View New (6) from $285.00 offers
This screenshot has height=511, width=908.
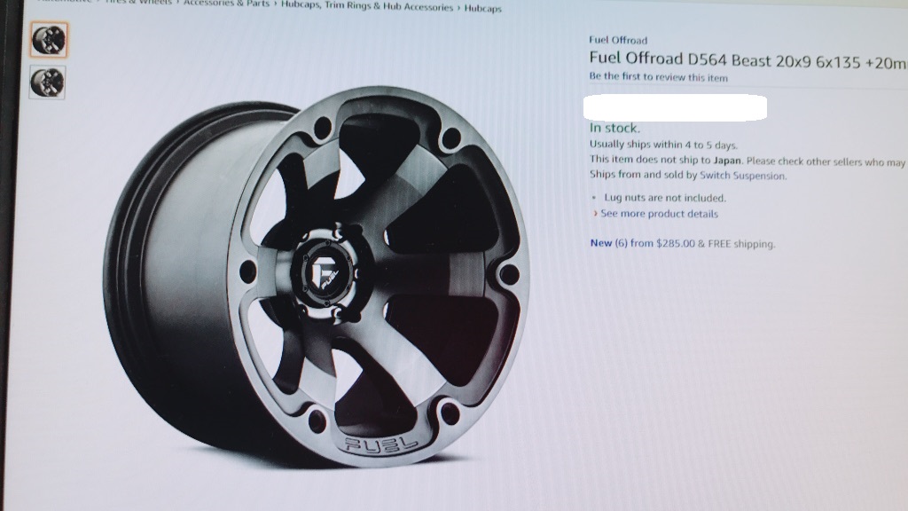[x=682, y=243]
